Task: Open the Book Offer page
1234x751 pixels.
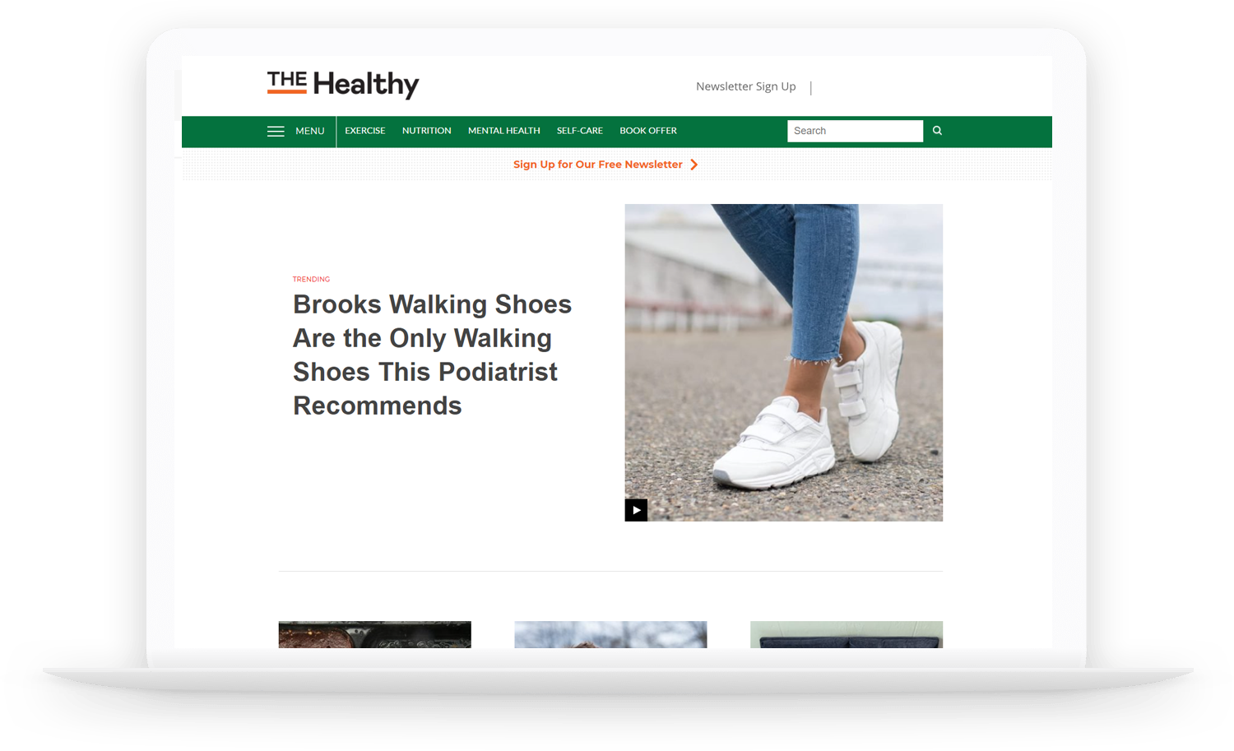Action: click(648, 131)
